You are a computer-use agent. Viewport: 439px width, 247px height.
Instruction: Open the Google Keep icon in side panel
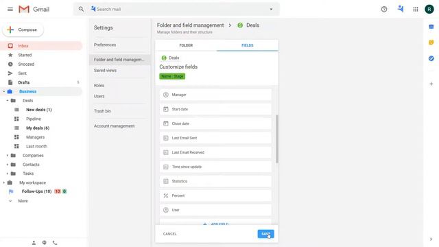(431, 43)
